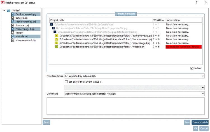Click path ending folder1/wbtoda.prj

point(102,47)
